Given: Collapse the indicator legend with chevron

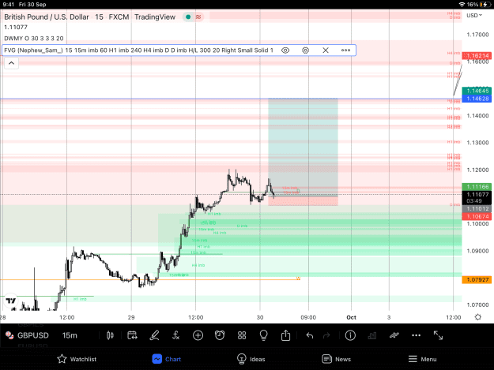Looking at the screenshot, I should coord(11,63).
